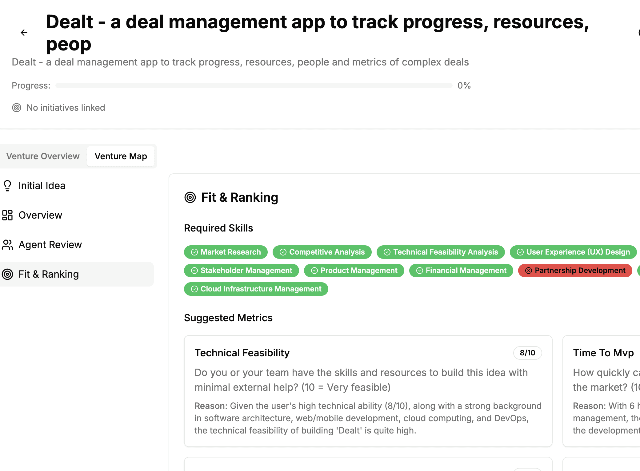
Task: Toggle the Financial Management skill tag
Action: pyautogui.click(x=461, y=271)
